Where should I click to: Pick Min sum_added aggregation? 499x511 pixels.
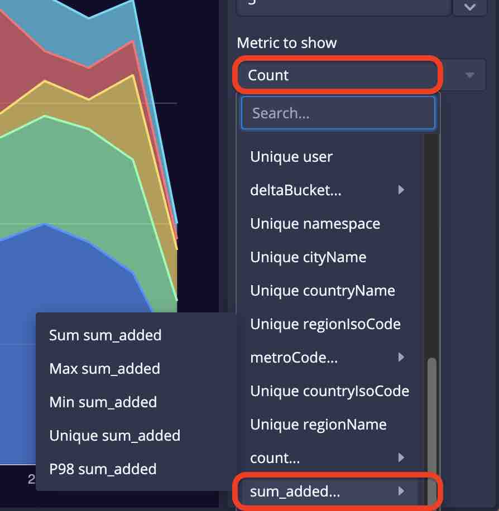point(103,402)
